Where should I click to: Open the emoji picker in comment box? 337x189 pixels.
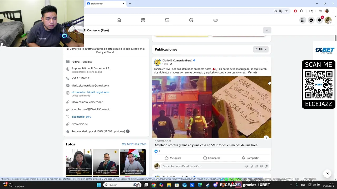coord(251,166)
